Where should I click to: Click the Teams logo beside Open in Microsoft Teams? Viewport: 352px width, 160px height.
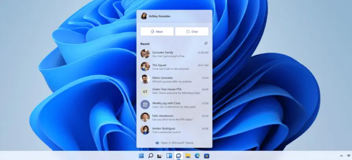(157, 143)
